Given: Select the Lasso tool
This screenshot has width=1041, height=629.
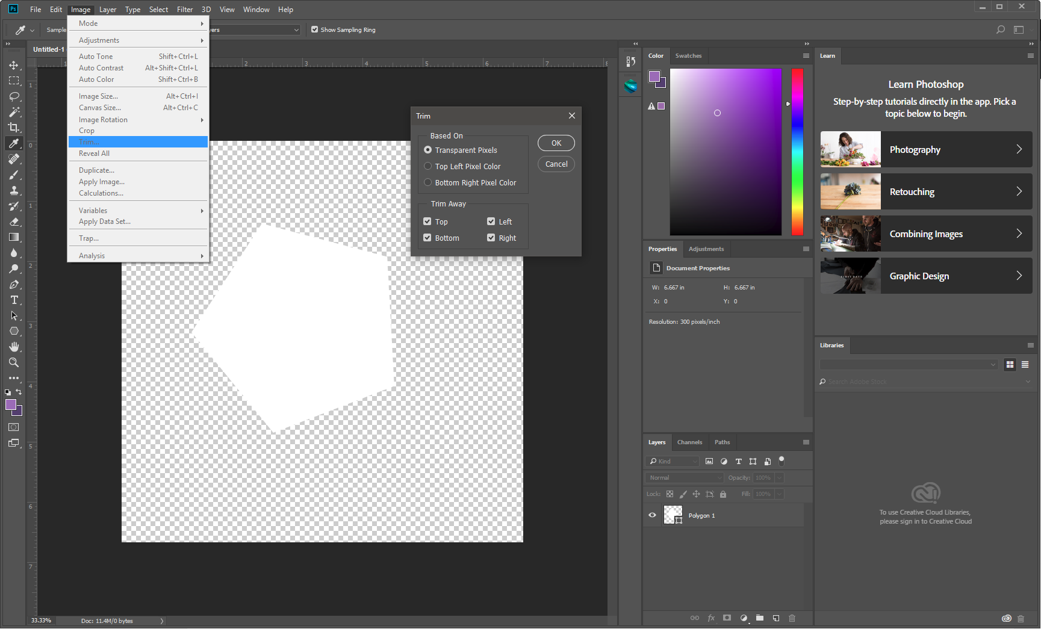Looking at the screenshot, I should [x=14, y=96].
